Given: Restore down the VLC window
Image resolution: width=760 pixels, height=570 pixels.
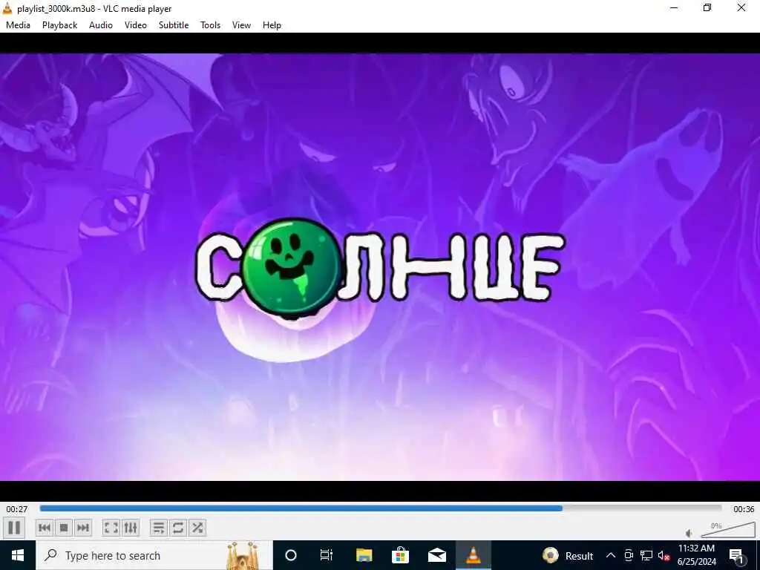Looking at the screenshot, I should click(x=707, y=8).
